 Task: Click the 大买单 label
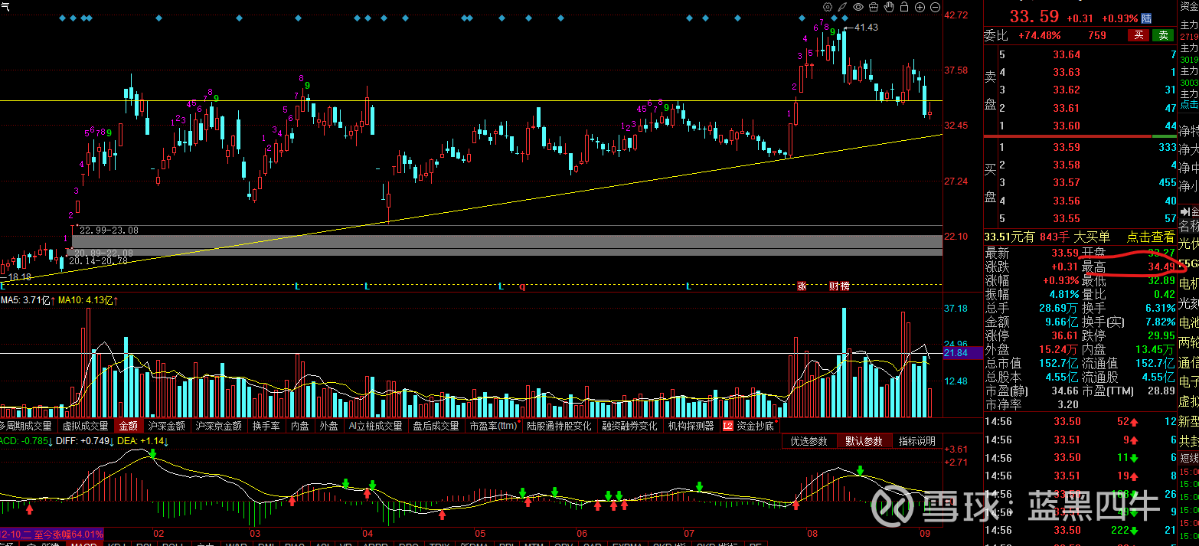coord(1092,237)
